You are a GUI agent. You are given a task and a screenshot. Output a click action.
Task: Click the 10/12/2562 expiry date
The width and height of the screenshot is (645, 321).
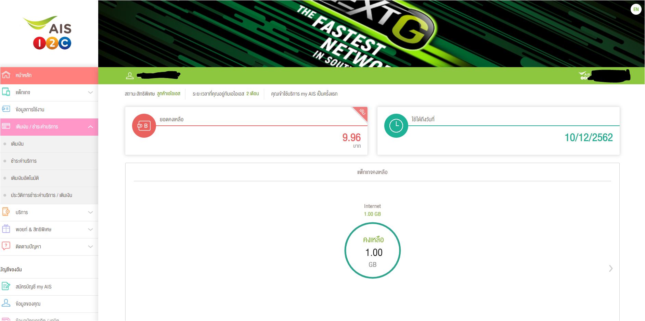pos(589,137)
